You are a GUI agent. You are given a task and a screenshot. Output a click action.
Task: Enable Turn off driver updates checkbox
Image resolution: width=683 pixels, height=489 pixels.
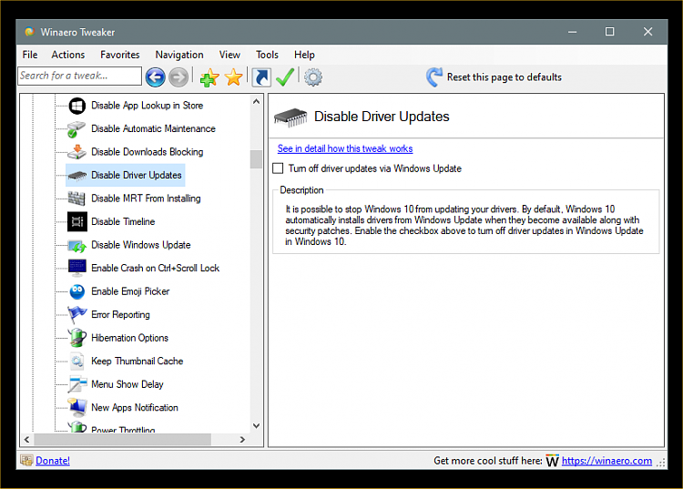(x=278, y=168)
